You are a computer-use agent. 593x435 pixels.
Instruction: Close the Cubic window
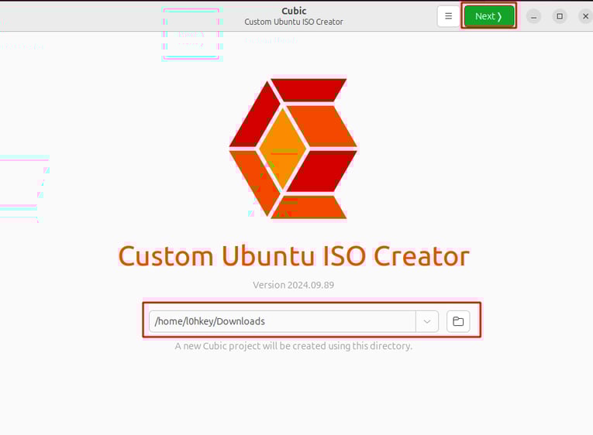point(585,16)
